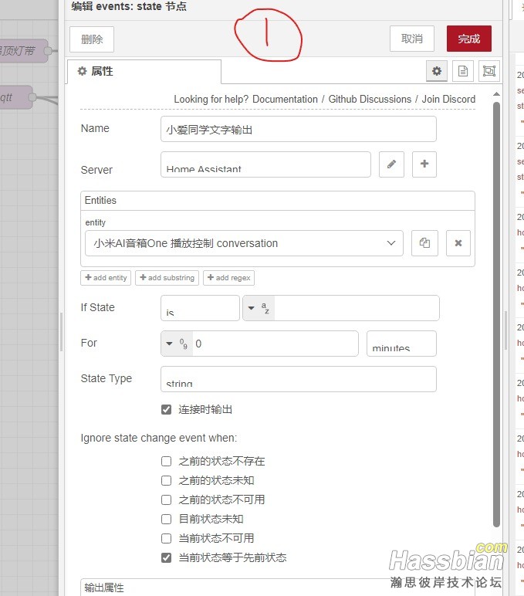The width and height of the screenshot is (524, 596).
Task: Click the For duration value field
Action: (275, 344)
